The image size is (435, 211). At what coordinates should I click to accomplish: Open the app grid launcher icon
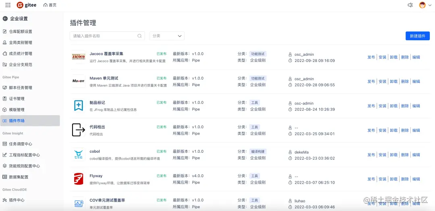click(x=8, y=5)
